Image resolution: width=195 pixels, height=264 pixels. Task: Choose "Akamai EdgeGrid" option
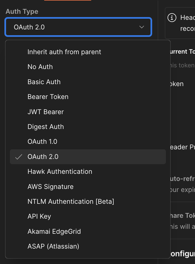pos(54,231)
